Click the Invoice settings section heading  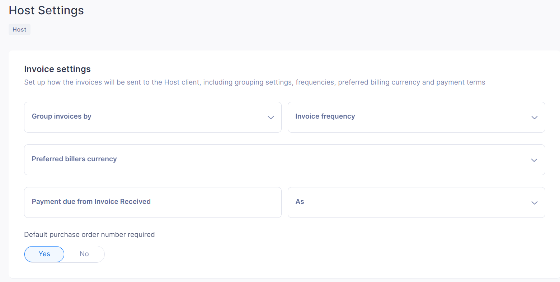(57, 69)
